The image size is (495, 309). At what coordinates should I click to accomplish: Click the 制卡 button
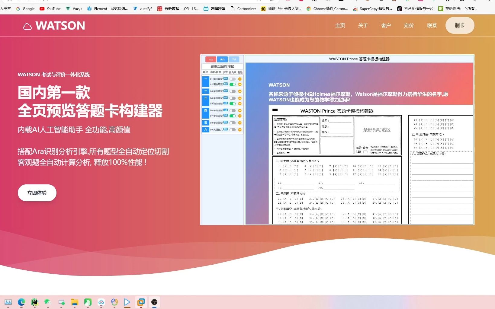460,25
